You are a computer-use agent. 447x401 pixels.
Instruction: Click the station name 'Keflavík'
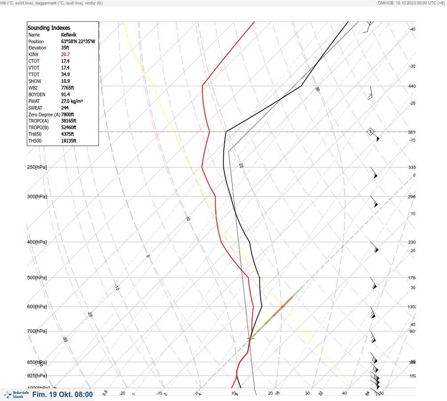click(69, 35)
